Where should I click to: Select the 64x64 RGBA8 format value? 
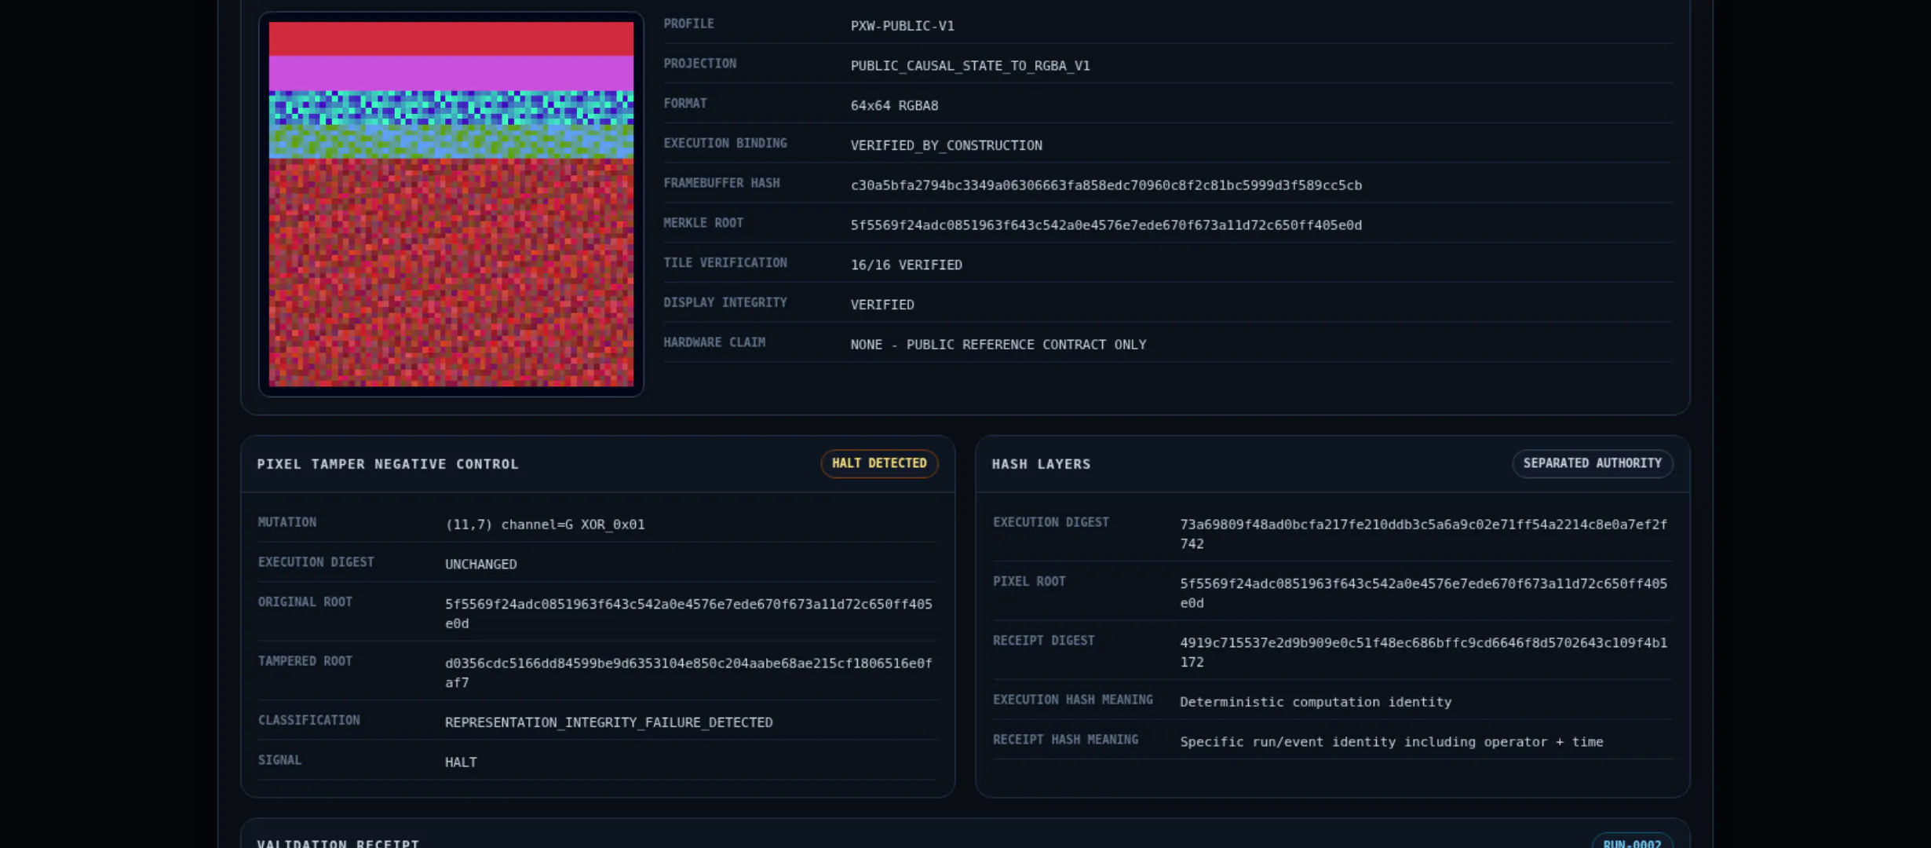[894, 106]
